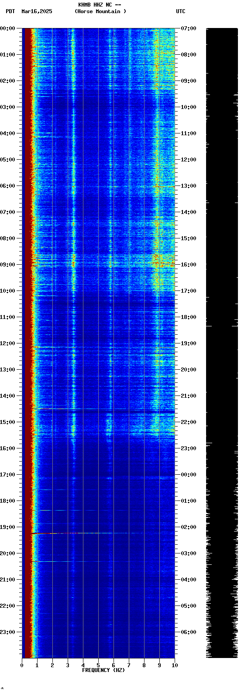Click the 10:00 UTC time label
Viewport: 241px width, 693px height.
pyautogui.click(x=189, y=107)
